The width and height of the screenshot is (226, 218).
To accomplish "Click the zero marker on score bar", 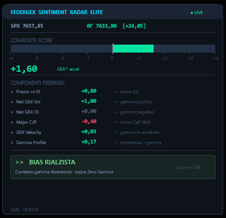I will coord(113,49).
